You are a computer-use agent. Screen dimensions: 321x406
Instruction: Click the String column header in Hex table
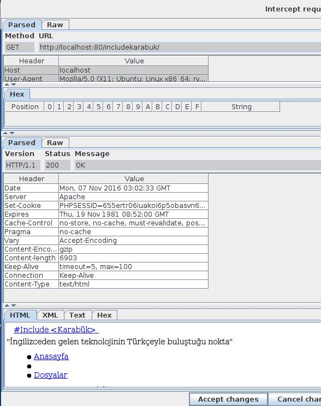click(241, 106)
